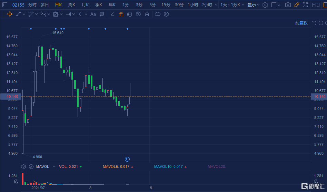Expand the wave pattern tool dropdown

(x=49, y=14)
